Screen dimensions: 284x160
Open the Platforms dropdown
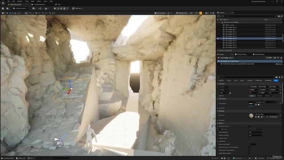pos(77,8)
